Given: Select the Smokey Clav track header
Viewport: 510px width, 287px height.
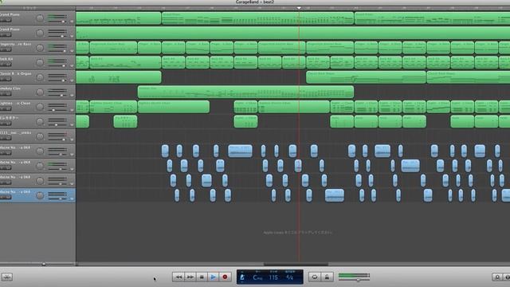Looking at the screenshot, I should (37, 92).
